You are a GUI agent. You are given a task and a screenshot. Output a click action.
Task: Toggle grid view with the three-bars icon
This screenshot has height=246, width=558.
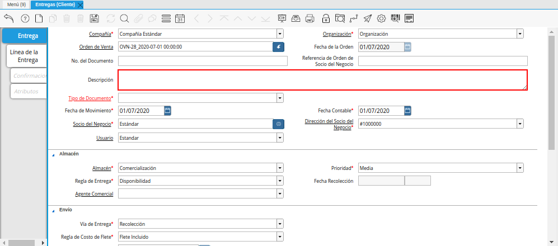pyautogui.click(x=166, y=18)
